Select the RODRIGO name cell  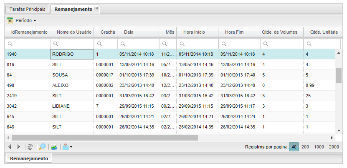click(x=72, y=54)
